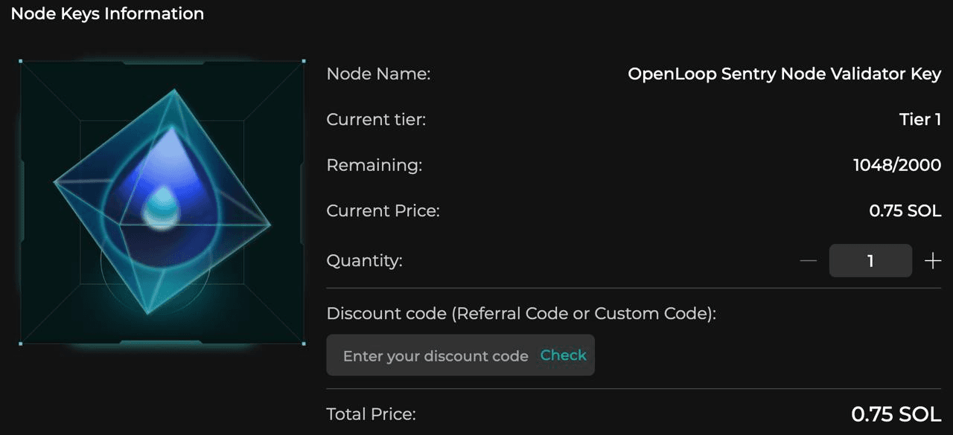Increase quantity with the plus icon
Image resolution: width=953 pixels, height=435 pixels.
(932, 261)
